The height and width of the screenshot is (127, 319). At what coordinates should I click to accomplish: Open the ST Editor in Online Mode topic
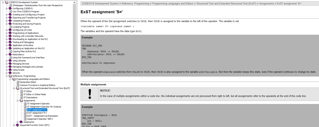click(x=35, y=94)
